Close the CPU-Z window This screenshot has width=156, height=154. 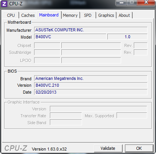click(146, 3)
